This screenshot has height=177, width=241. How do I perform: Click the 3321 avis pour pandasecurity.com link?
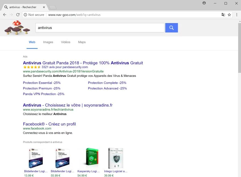pos(65,67)
